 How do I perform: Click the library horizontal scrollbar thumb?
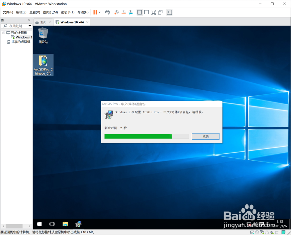14,226
